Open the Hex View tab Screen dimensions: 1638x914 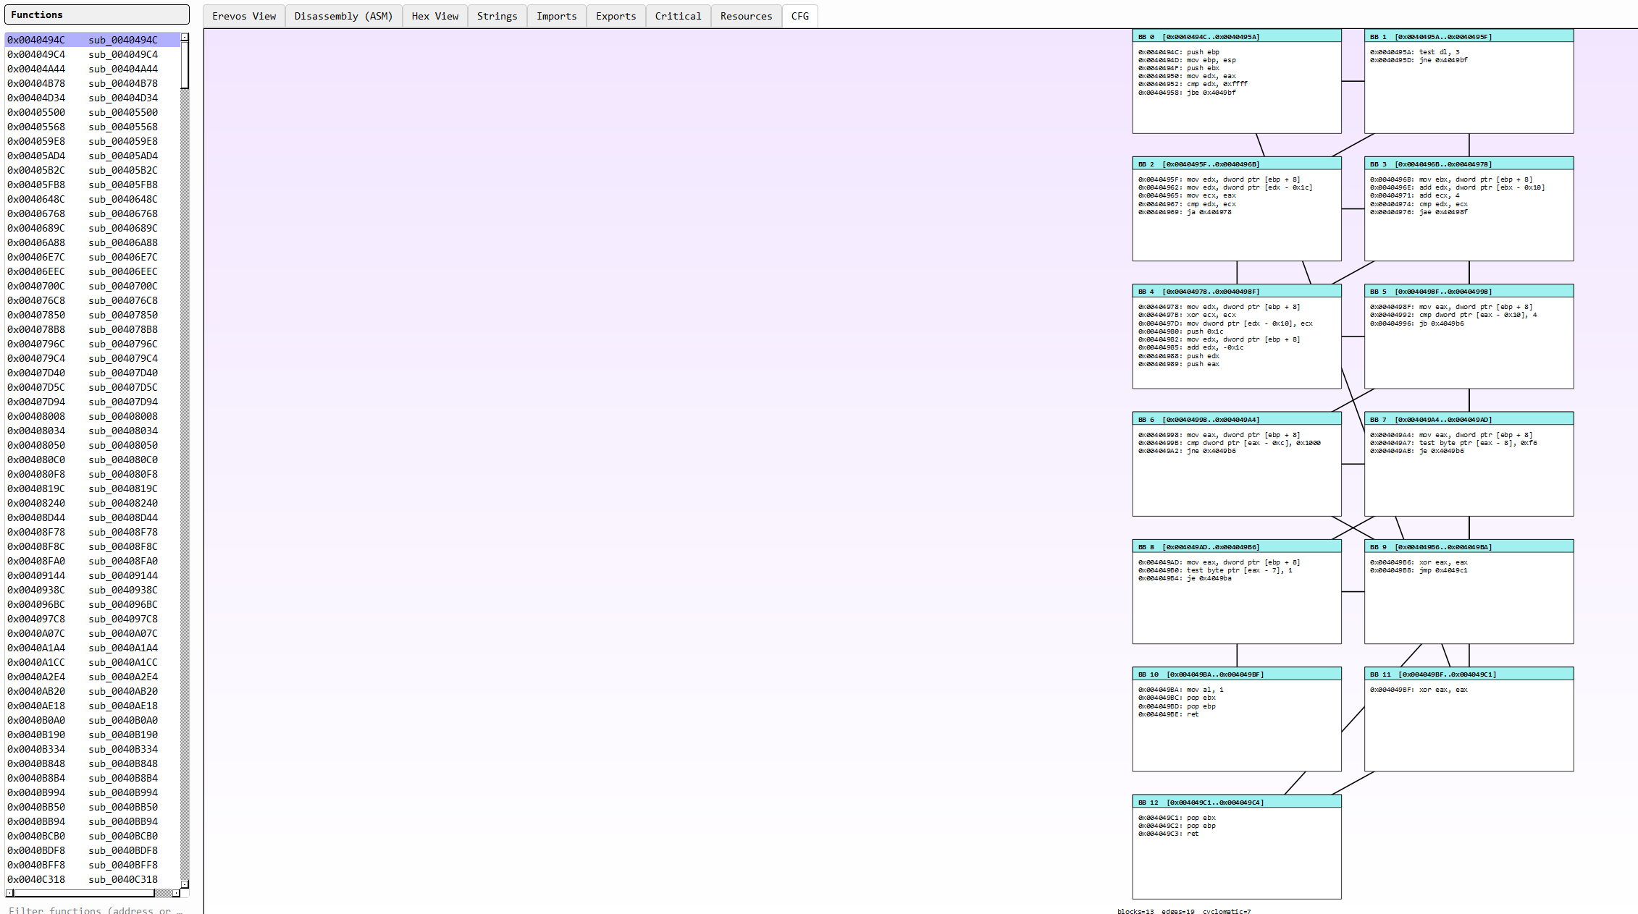[434, 16]
